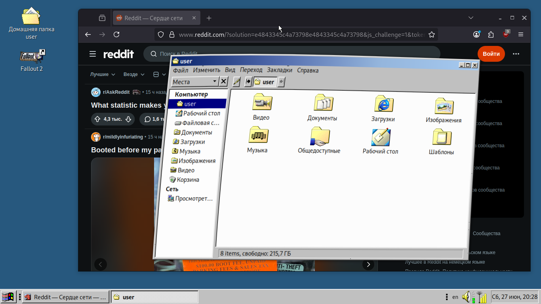Open the Документы folder in the file pane
This screenshot has height=304, width=541.
(322, 108)
